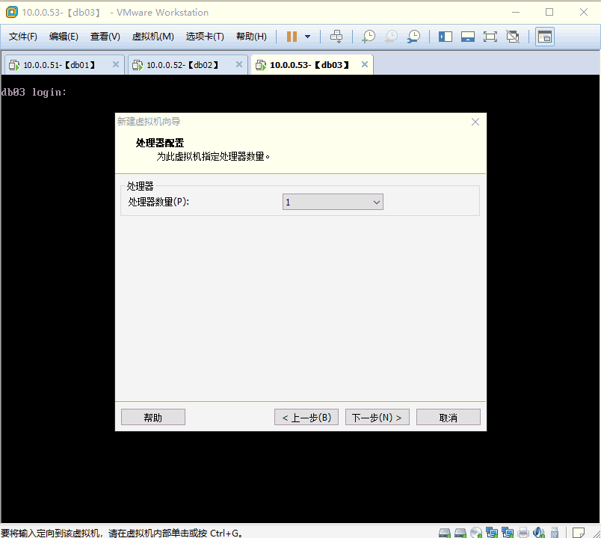Screen dimensions: 601x538
Task: Open the suspend options dropdown arrow
Action: [x=306, y=36]
